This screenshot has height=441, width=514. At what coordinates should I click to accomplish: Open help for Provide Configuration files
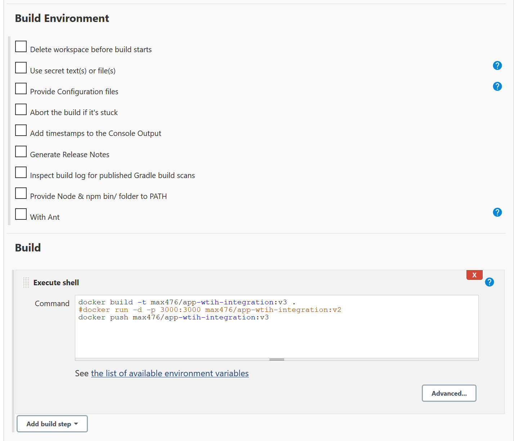pyautogui.click(x=497, y=86)
